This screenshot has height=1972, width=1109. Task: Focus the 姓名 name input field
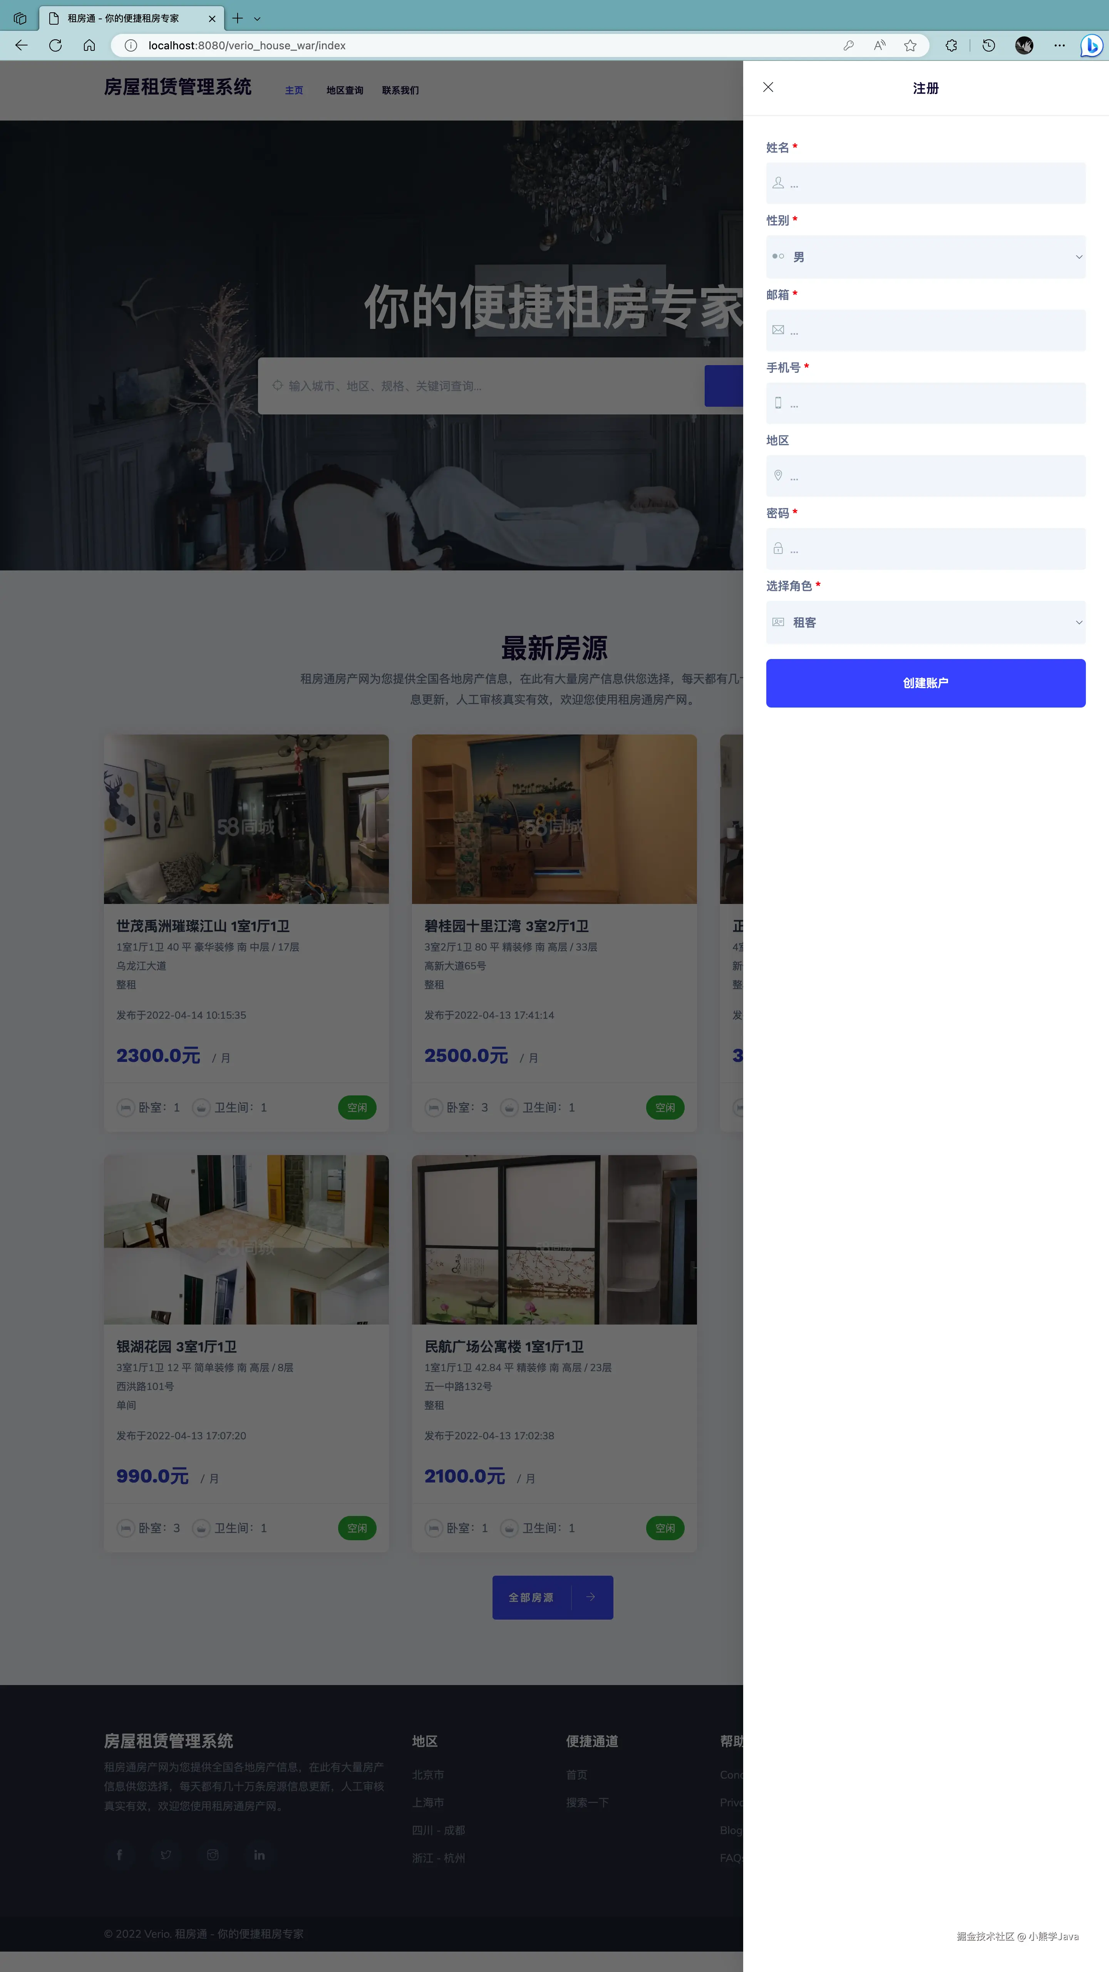point(925,183)
